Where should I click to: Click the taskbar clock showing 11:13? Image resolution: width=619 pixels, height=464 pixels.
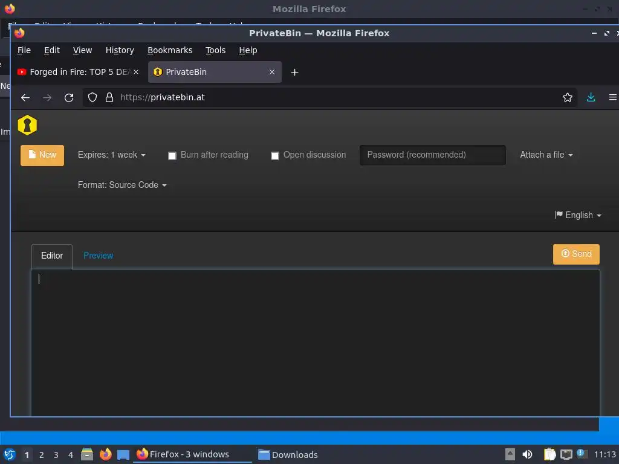tap(604, 454)
